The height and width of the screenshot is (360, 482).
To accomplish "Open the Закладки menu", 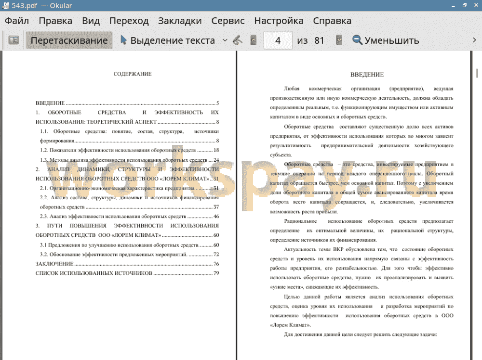I will (180, 21).
